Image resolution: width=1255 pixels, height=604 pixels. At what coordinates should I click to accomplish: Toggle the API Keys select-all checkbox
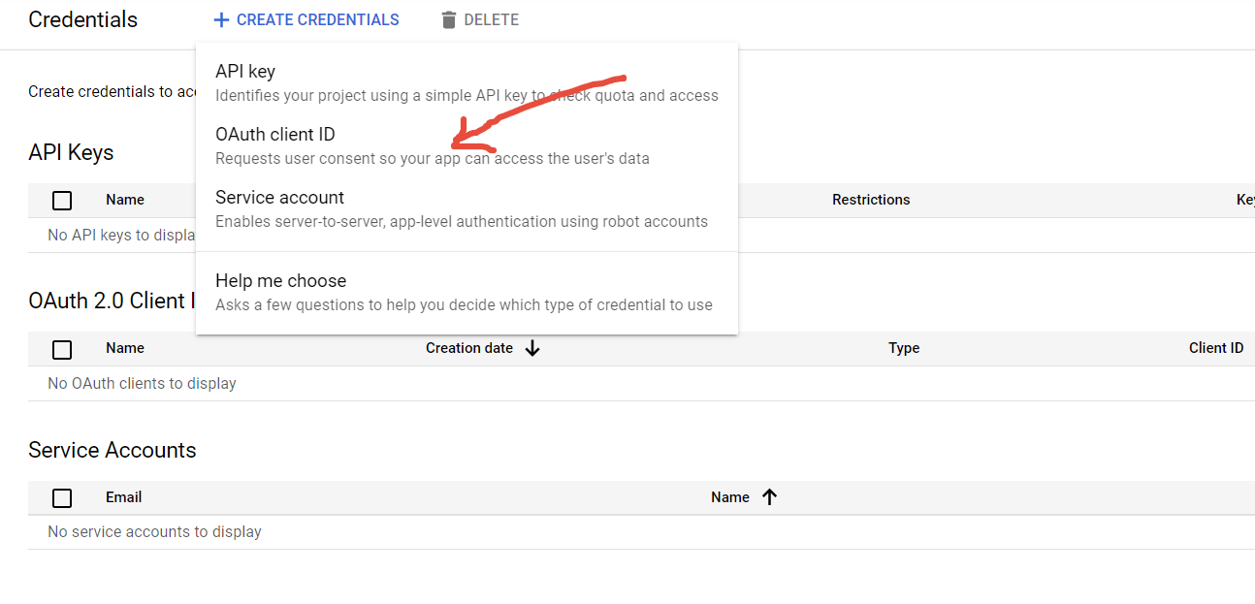tap(62, 201)
